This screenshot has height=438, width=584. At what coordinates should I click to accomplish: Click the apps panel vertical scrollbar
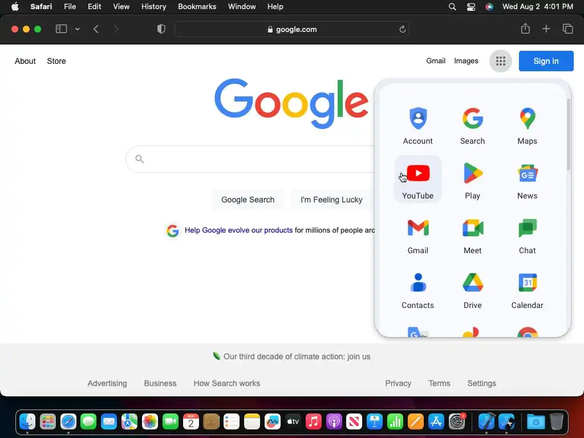(569, 134)
